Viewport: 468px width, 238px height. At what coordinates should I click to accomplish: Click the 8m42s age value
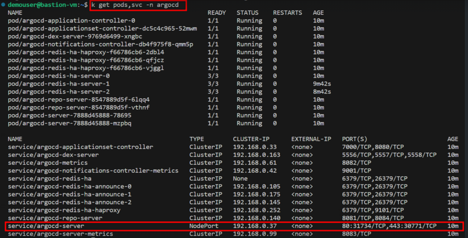[x=322, y=92]
